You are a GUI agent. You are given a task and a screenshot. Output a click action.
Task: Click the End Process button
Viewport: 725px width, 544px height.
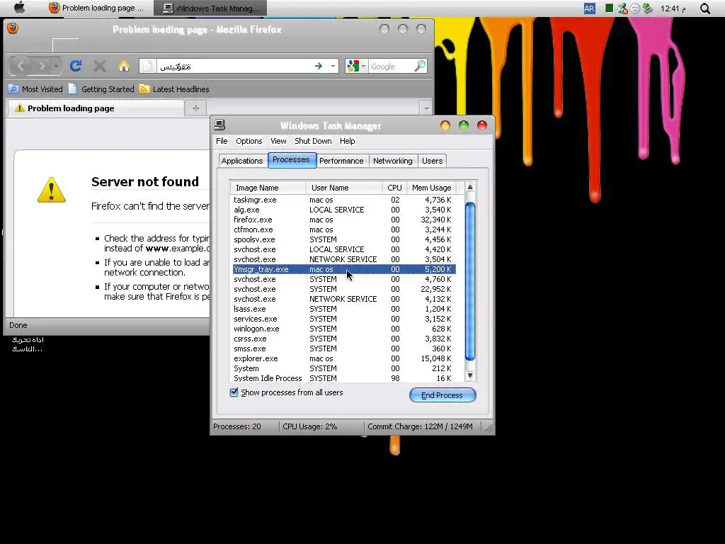(443, 395)
